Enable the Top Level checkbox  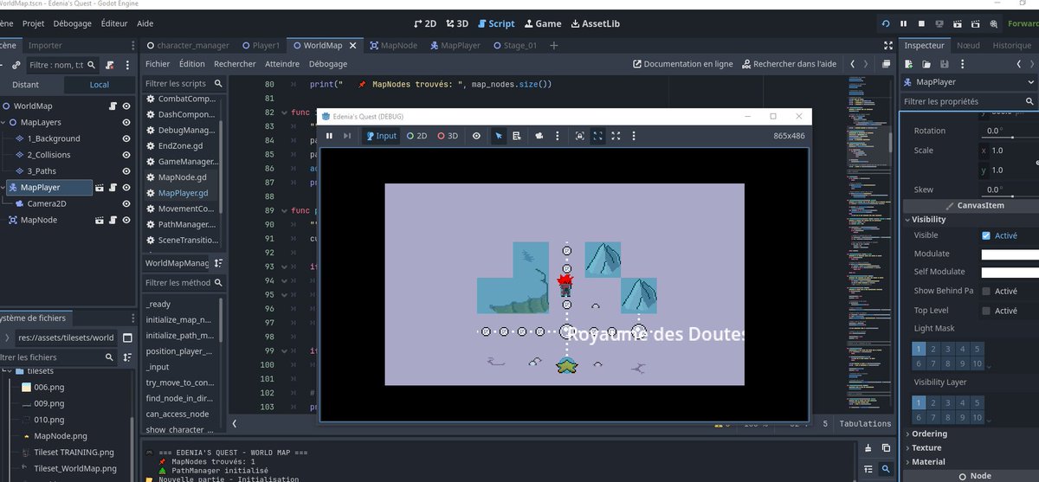(x=986, y=311)
